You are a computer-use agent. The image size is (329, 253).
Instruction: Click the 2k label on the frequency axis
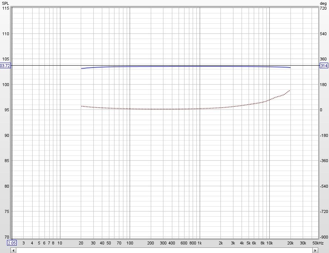[221, 243]
